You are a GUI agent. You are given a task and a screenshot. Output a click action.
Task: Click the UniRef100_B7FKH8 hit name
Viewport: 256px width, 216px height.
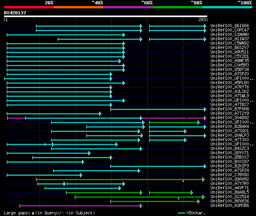(230, 109)
